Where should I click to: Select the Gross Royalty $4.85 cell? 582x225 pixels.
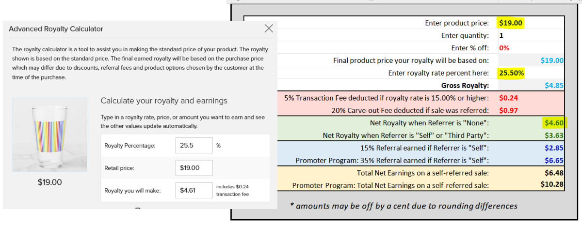554,86
